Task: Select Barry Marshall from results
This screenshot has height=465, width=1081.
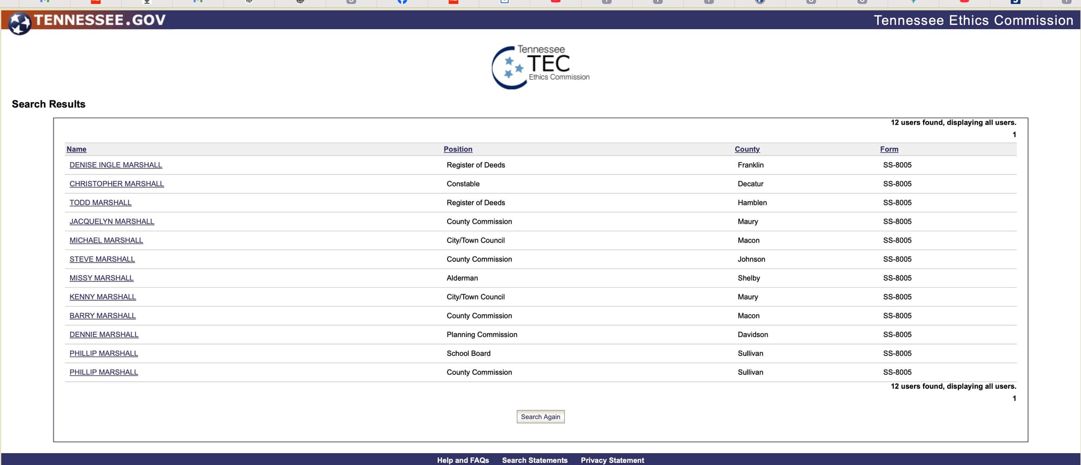Action: pos(103,316)
